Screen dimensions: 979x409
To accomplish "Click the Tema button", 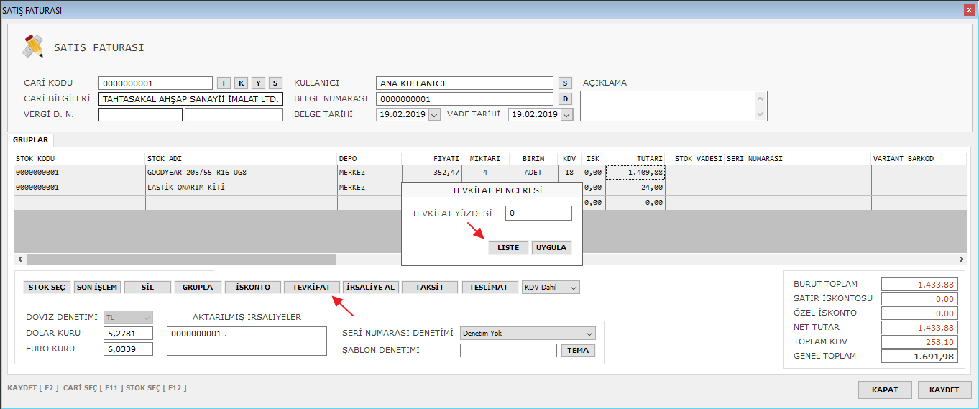I will pyautogui.click(x=578, y=351).
